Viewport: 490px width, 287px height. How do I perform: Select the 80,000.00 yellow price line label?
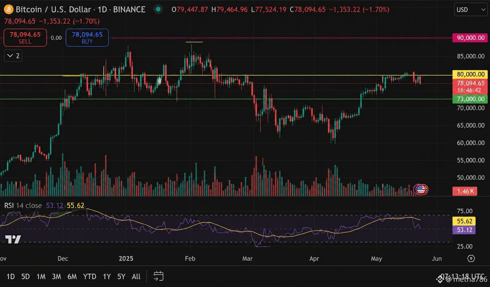470,74
